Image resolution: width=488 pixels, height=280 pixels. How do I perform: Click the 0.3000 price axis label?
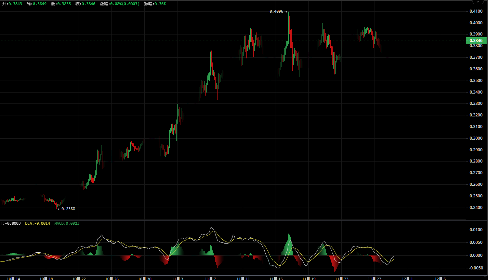coord(476,138)
